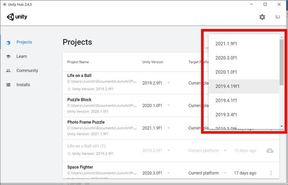Click the Learn graduation cap icon
This screenshot has height=185, width=288.
[8, 56]
